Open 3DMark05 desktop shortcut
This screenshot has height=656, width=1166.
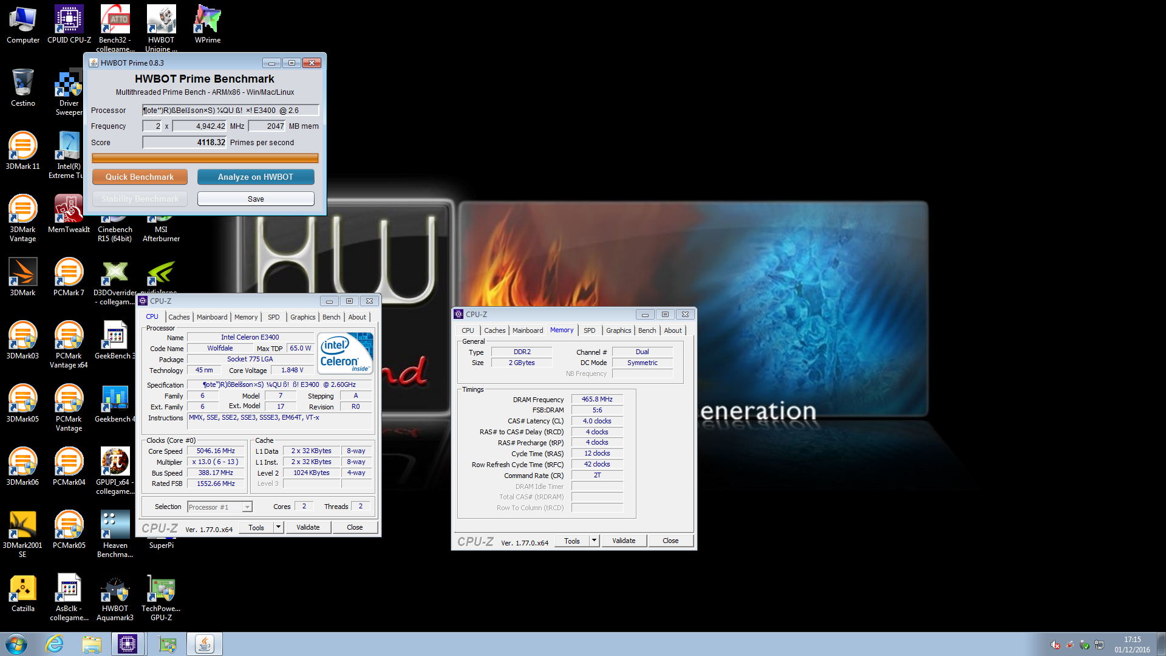23,403
